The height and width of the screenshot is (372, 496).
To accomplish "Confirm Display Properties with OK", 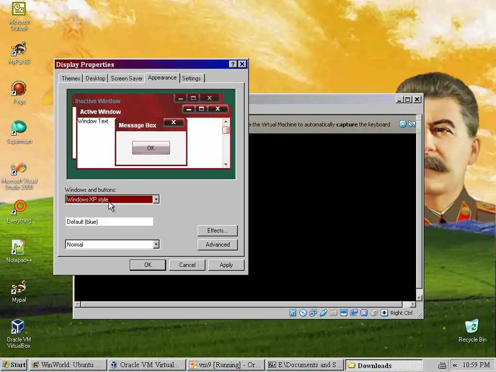I will click(148, 265).
